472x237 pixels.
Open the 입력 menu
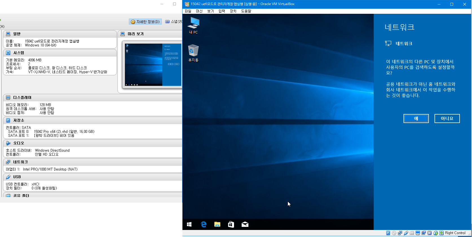click(222, 11)
